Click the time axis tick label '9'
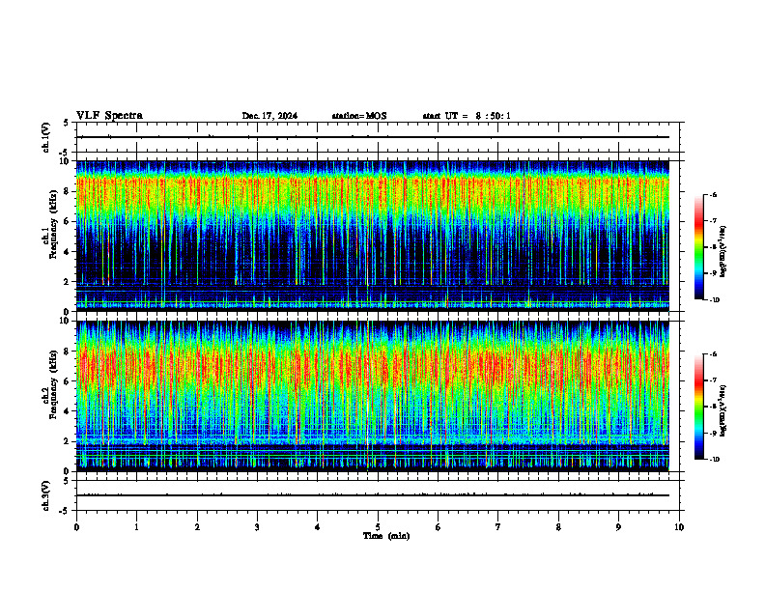Viewport: 765px width, 591px height. [x=618, y=527]
